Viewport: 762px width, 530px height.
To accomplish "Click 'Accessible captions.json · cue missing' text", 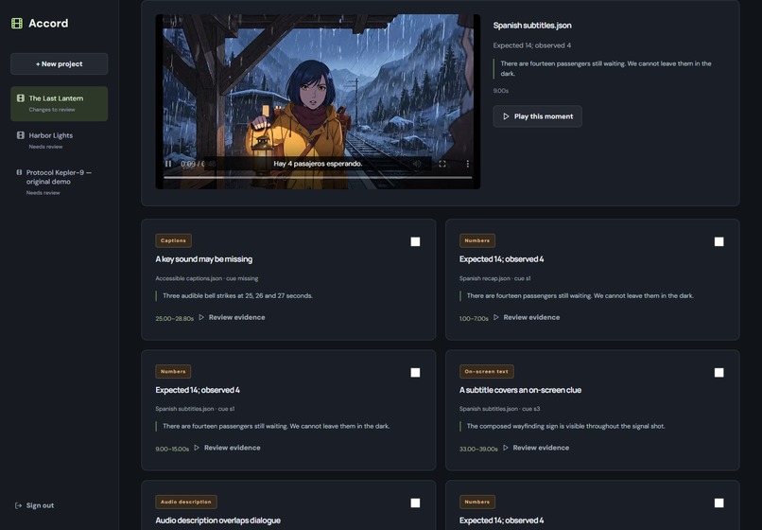I will click(206, 278).
